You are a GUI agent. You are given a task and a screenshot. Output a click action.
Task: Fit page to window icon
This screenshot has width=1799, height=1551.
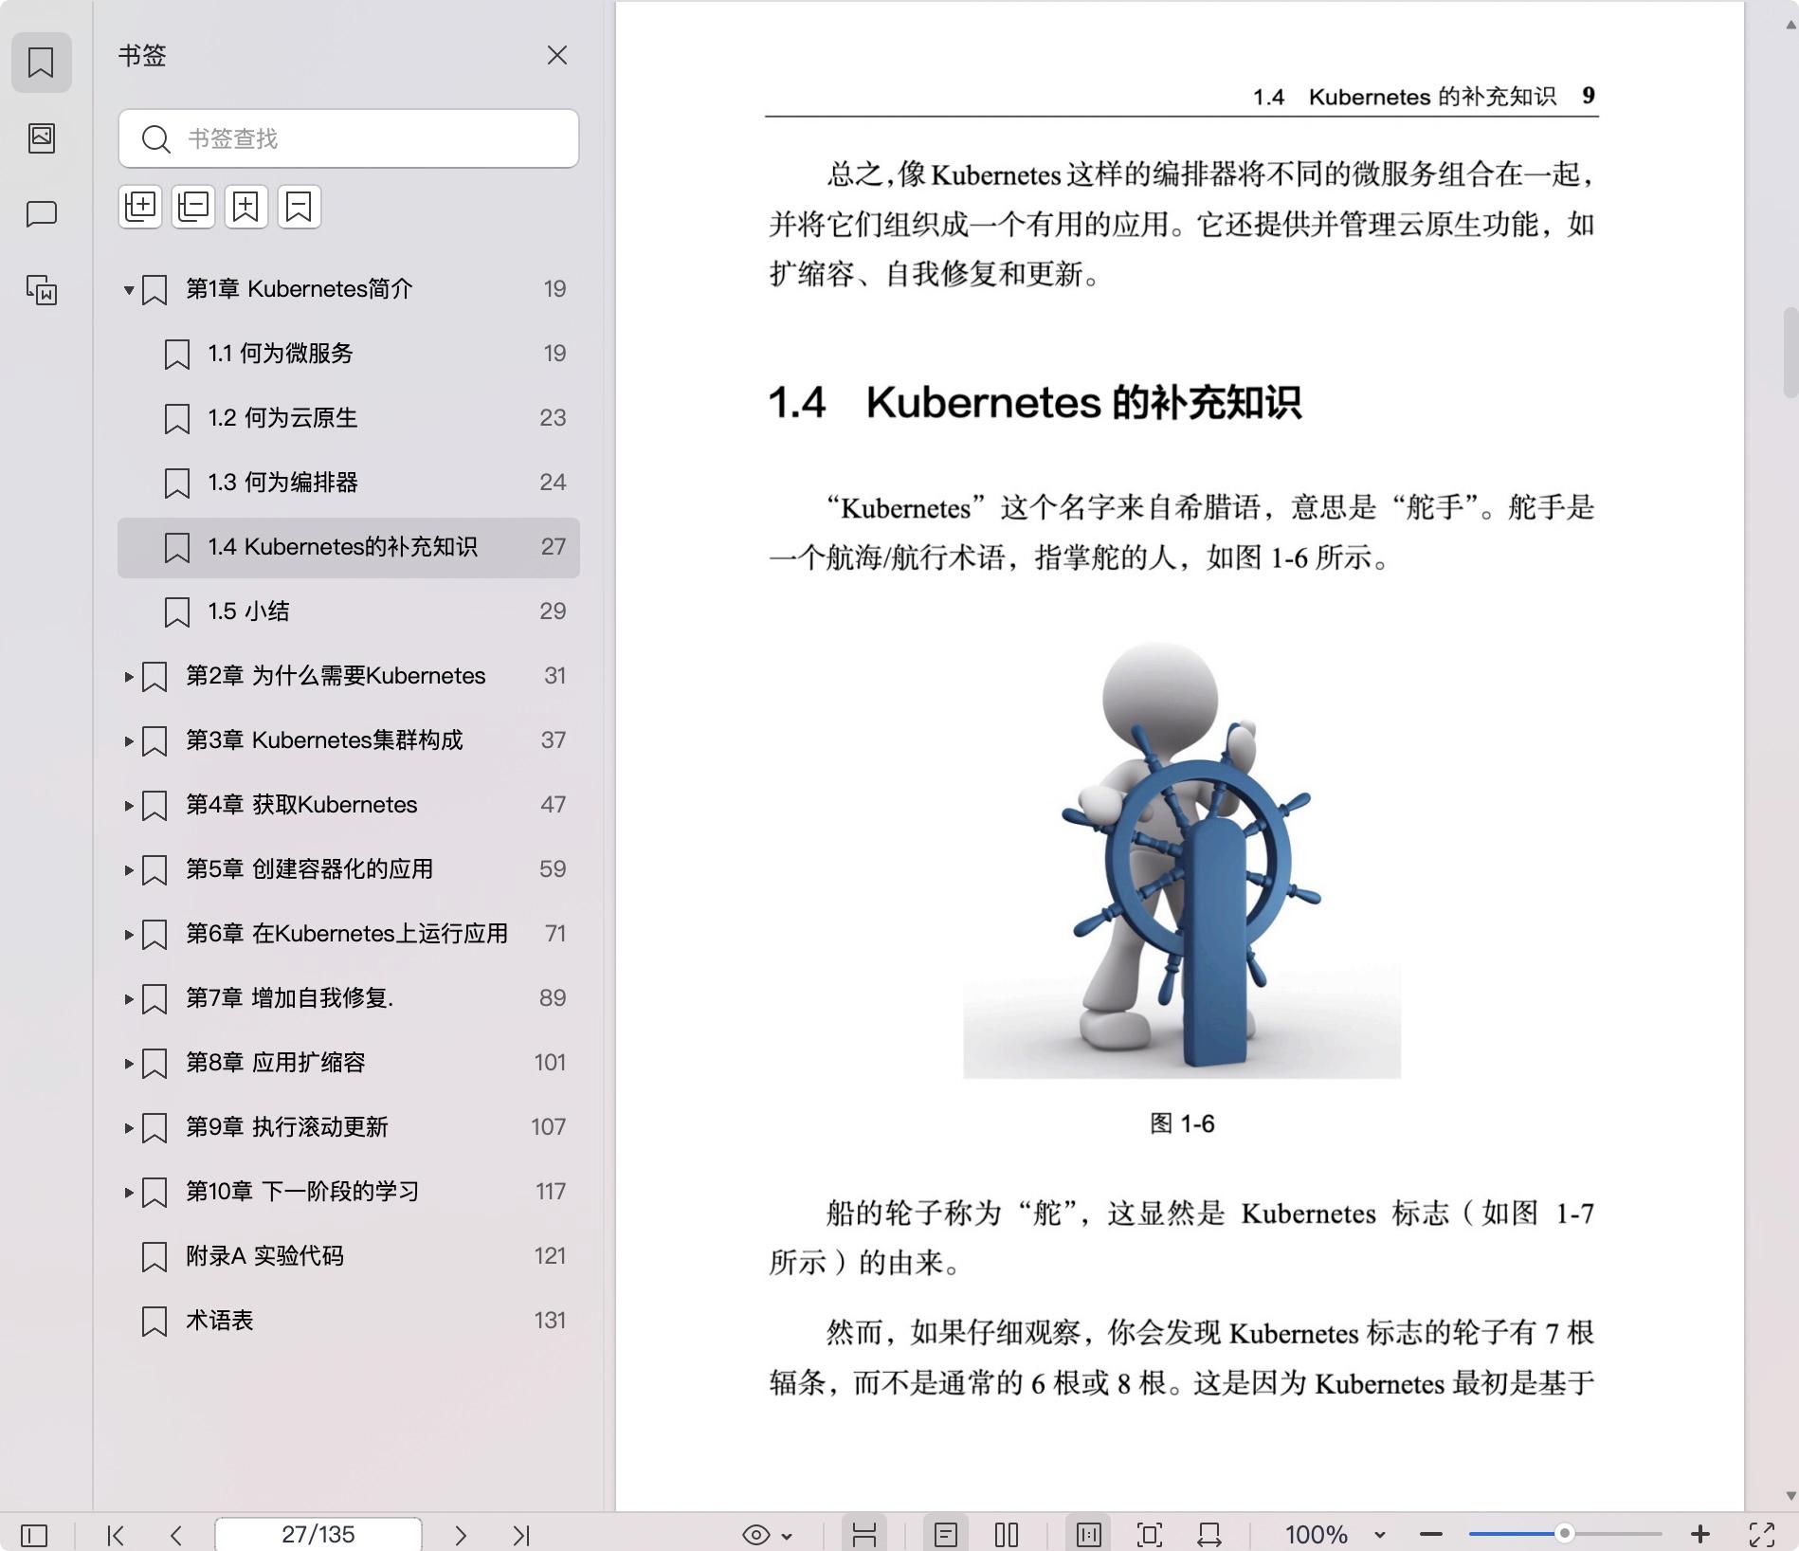pos(1150,1535)
